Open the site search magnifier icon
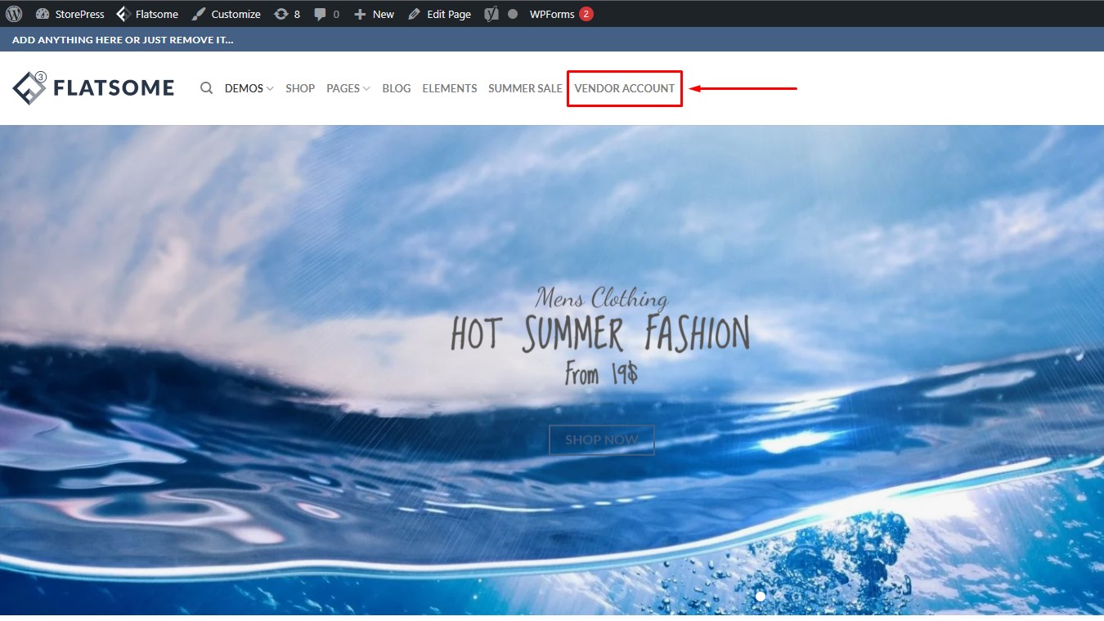Viewport: 1104px width, 621px height. pos(206,88)
